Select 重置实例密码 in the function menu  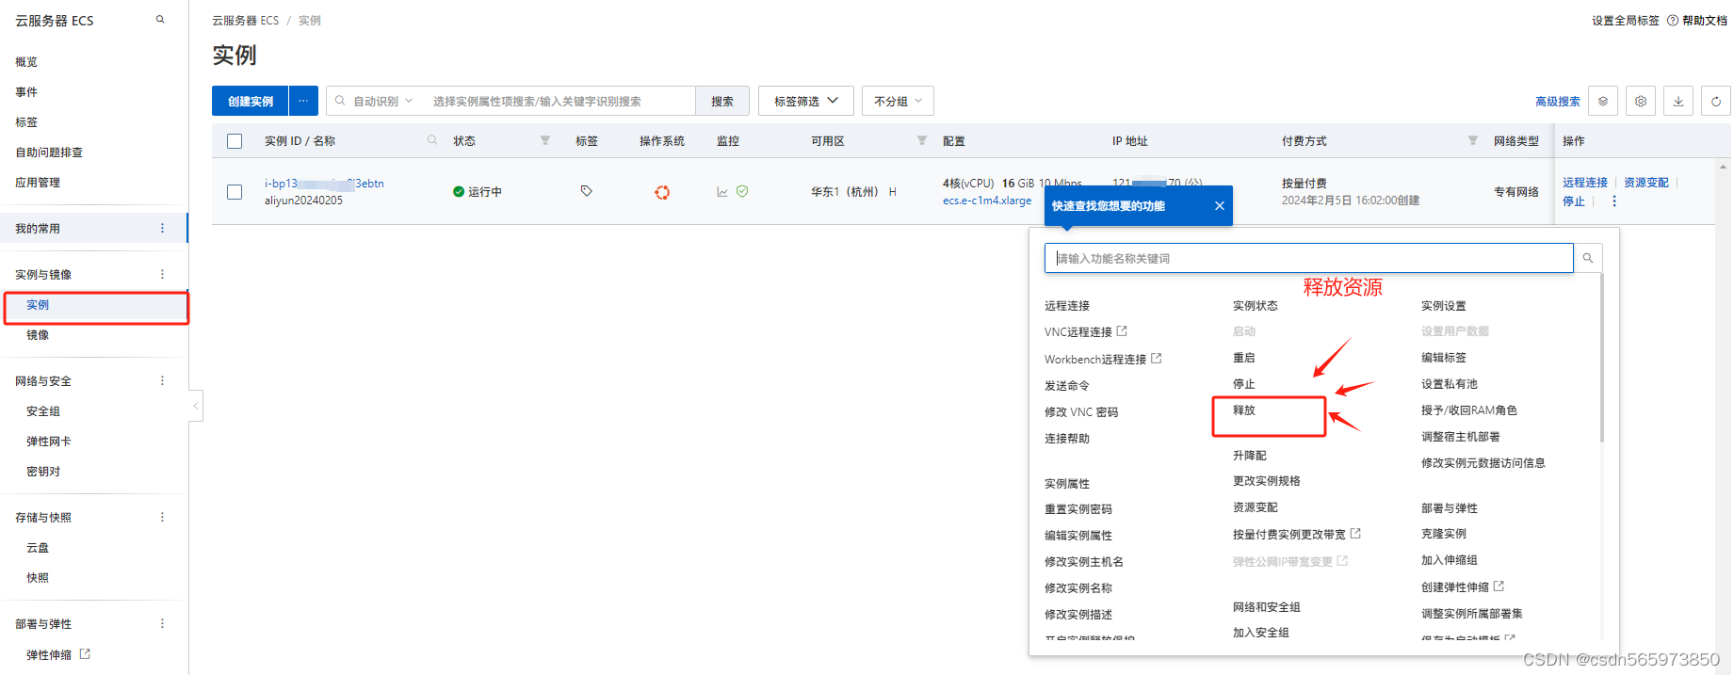[1078, 509]
